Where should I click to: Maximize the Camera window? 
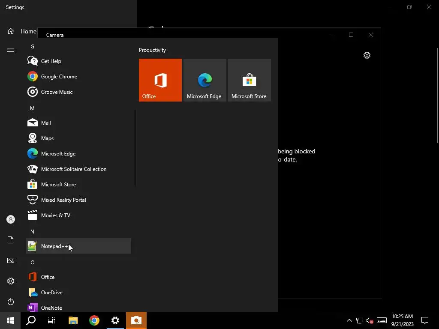tap(351, 35)
